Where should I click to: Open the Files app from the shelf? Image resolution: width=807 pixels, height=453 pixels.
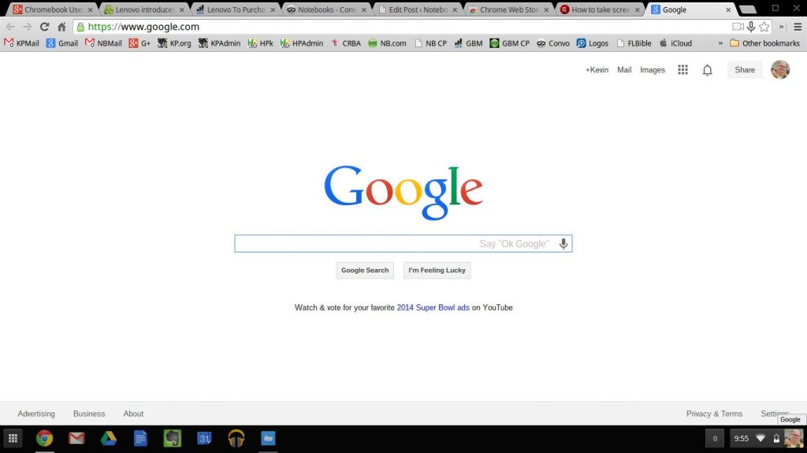click(268, 438)
